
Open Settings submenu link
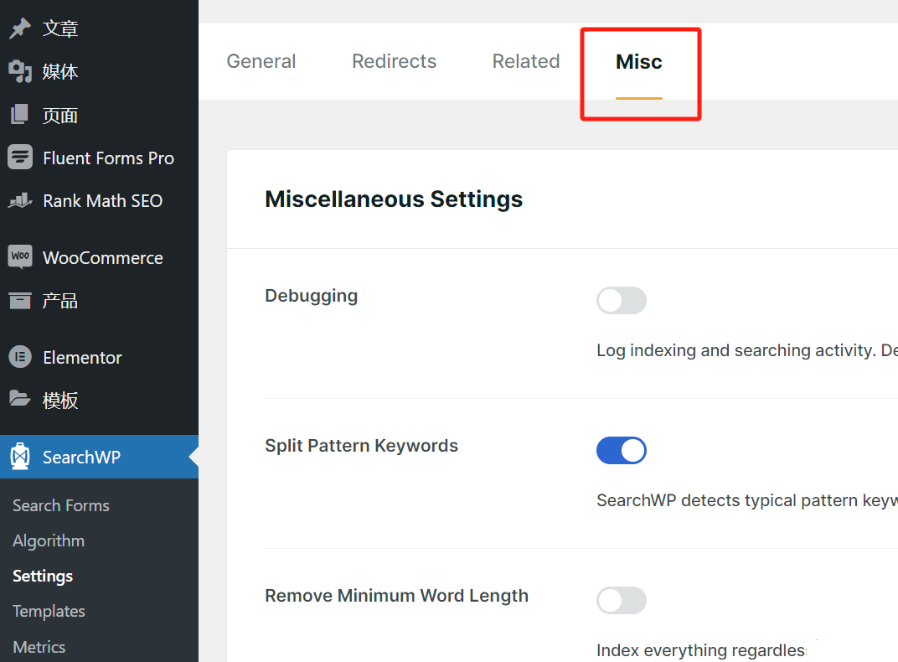pos(43,576)
